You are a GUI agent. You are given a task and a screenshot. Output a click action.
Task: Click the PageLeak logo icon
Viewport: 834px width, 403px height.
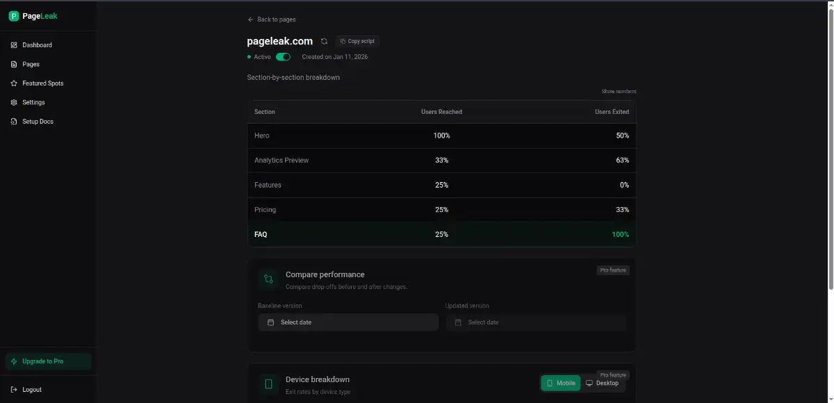click(x=14, y=16)
